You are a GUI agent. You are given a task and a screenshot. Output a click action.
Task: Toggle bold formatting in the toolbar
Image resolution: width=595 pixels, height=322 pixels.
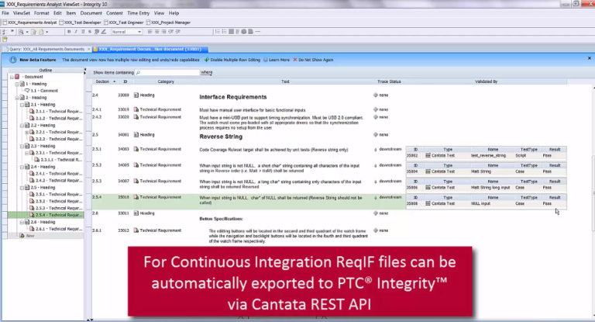point(69,32)
